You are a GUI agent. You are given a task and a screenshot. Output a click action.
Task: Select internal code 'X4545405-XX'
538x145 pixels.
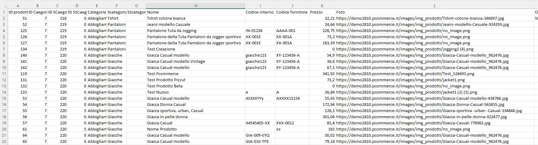point(260,123)
